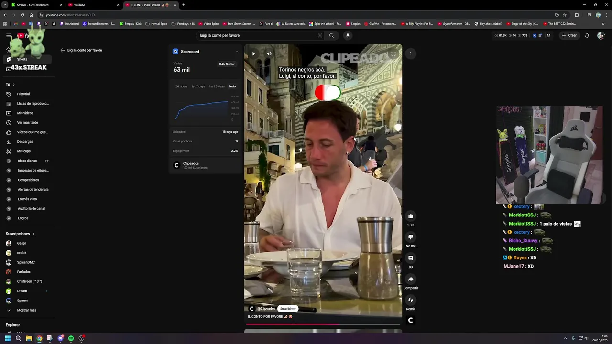The image size is (612, 344).
Task: Select the 24 hours range tab
Action: pyautogui.click(x=181, y=86)
